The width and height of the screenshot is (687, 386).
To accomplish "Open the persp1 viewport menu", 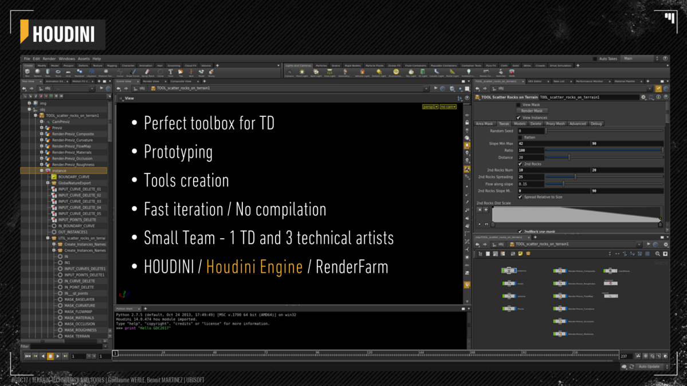I will tap(430, 107).
